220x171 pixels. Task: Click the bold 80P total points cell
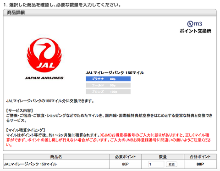click(x=200, y=164)
